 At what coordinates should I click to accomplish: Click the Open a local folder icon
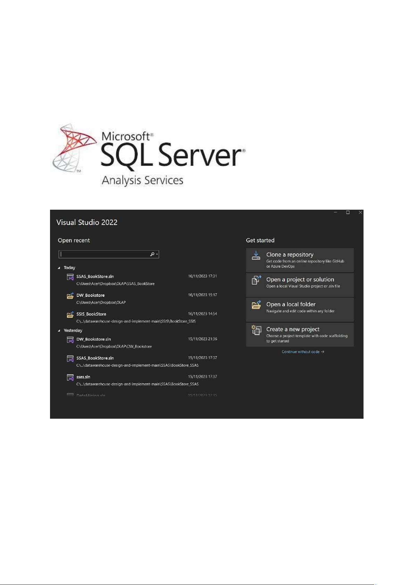click(256, 305)
